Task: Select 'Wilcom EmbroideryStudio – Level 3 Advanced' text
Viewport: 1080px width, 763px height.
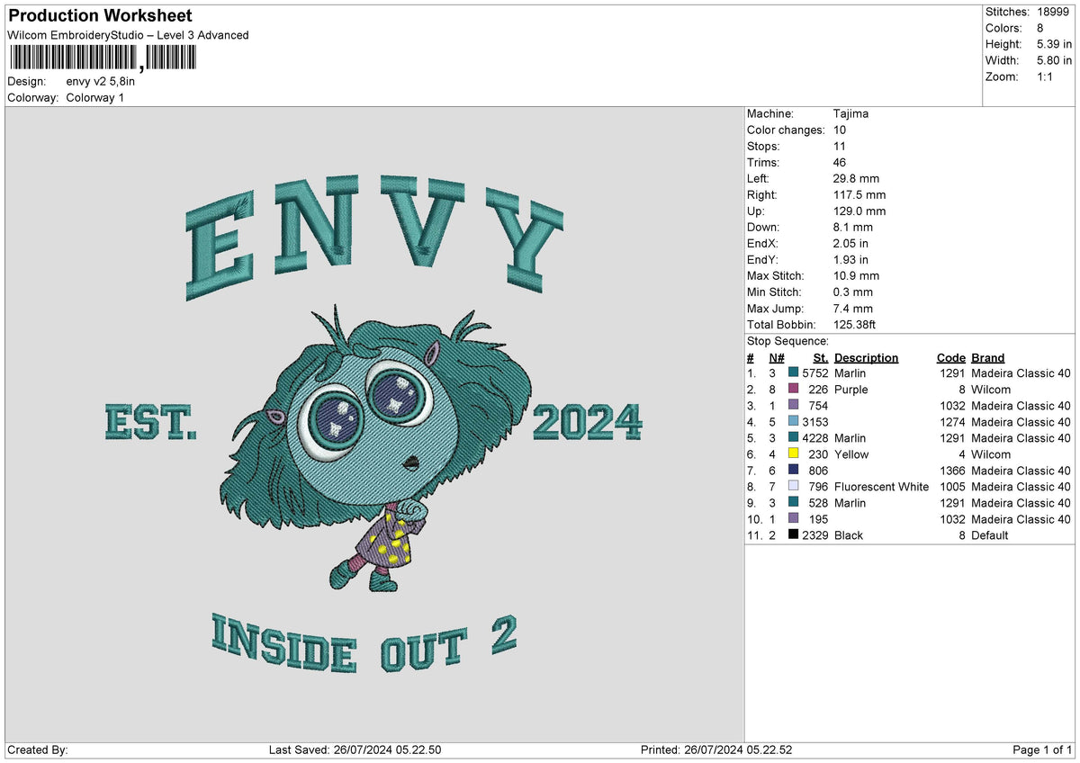Action: pos(128,35)
